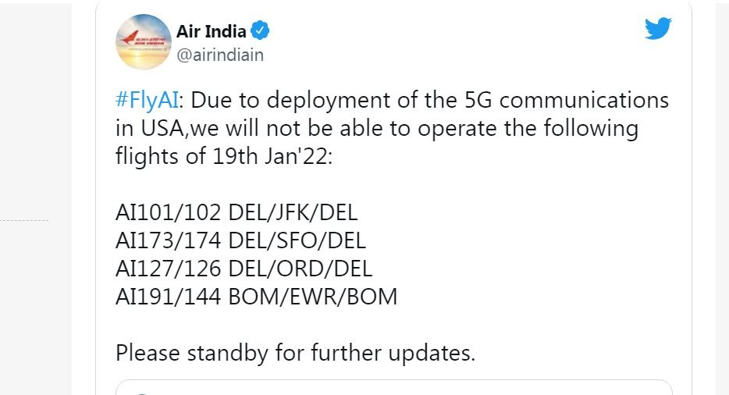The width and height of the screenshot is (729, 395).
Task: Click the embedded card below the tweet text
Action: point(393,387)
